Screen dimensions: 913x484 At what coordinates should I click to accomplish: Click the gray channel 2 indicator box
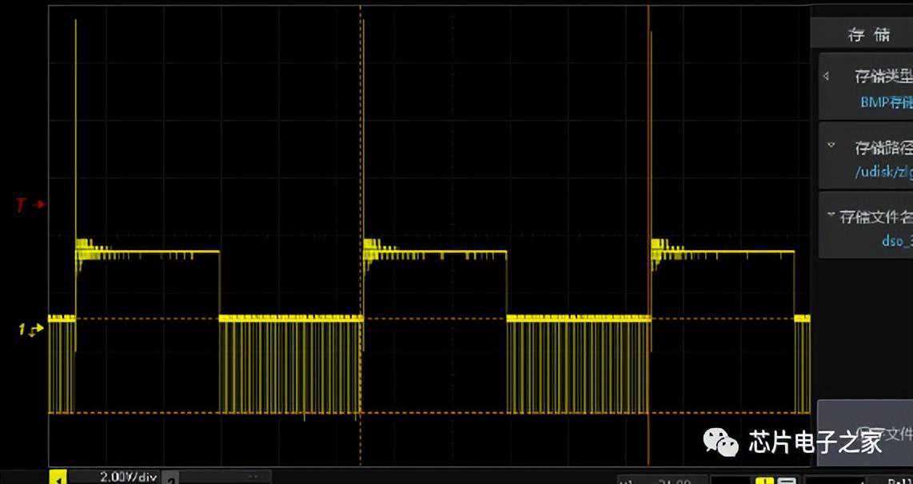[170, 478]
